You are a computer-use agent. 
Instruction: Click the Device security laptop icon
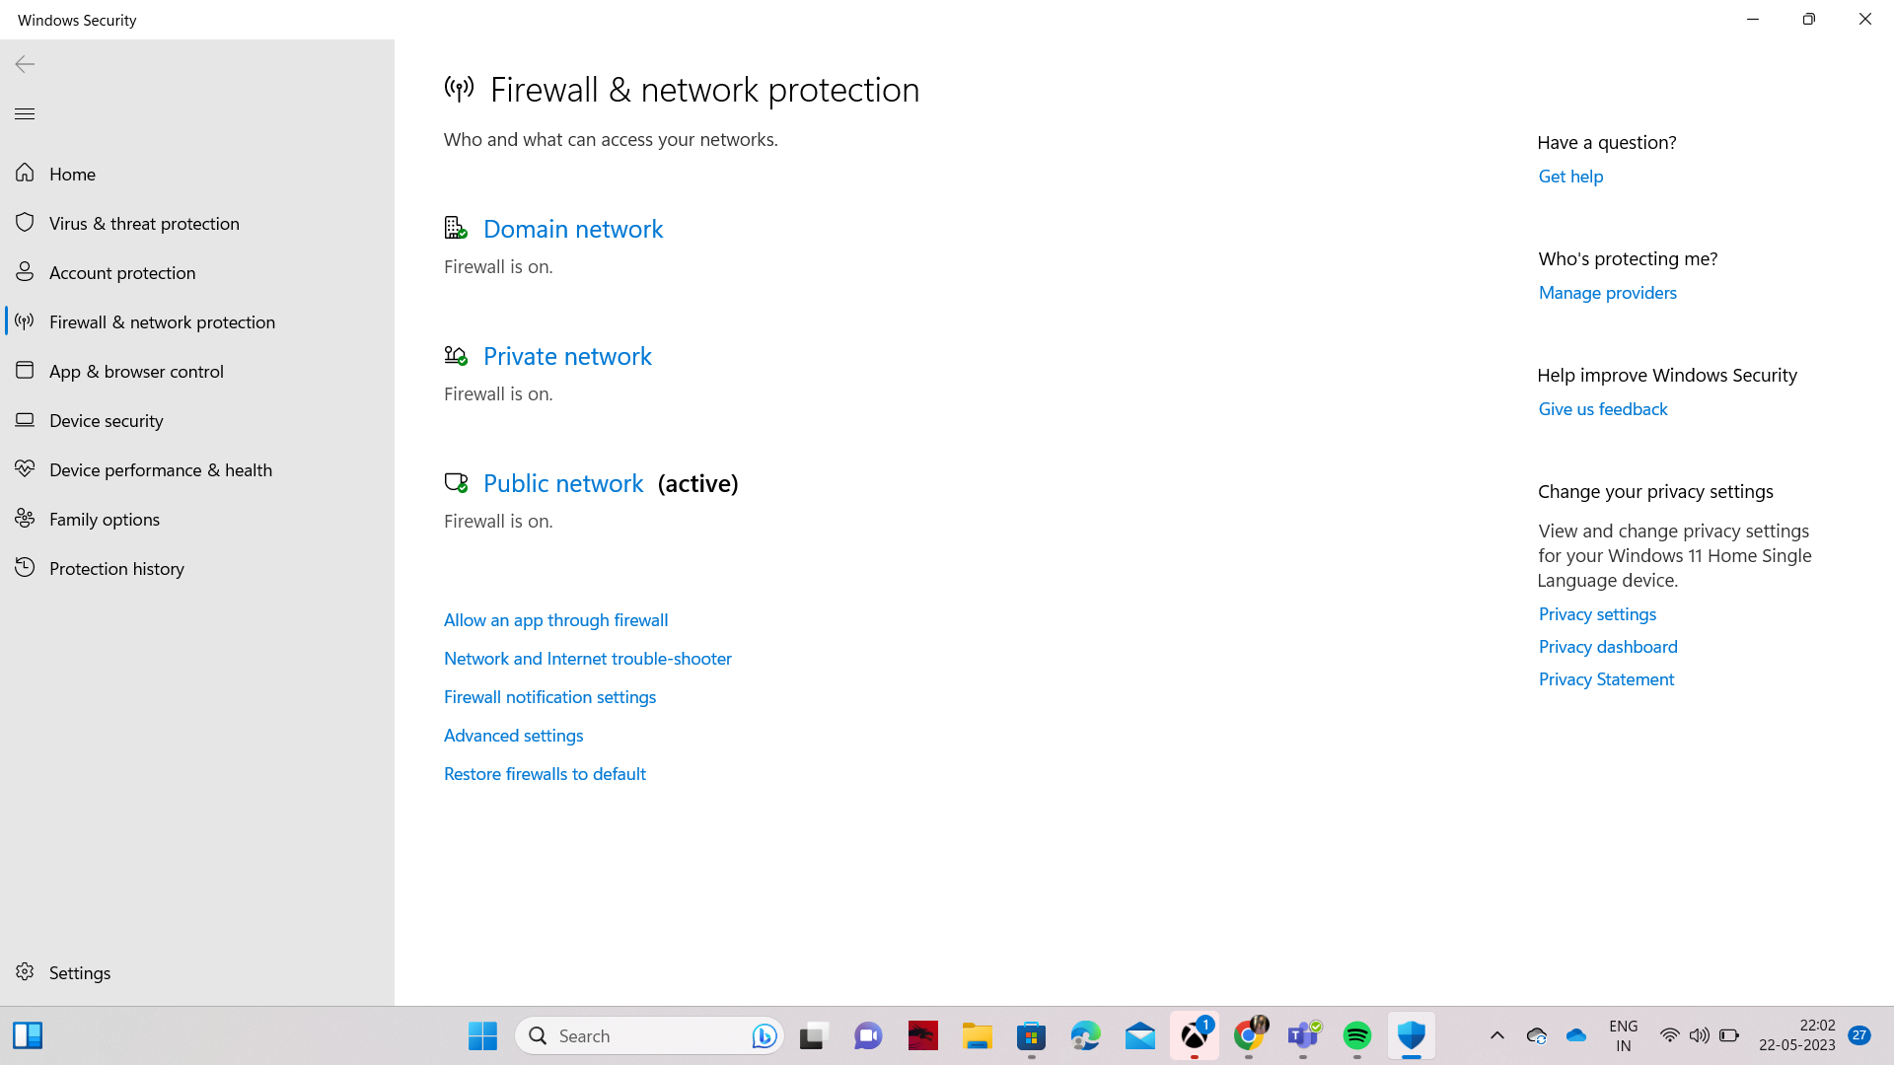pos(25,420)
